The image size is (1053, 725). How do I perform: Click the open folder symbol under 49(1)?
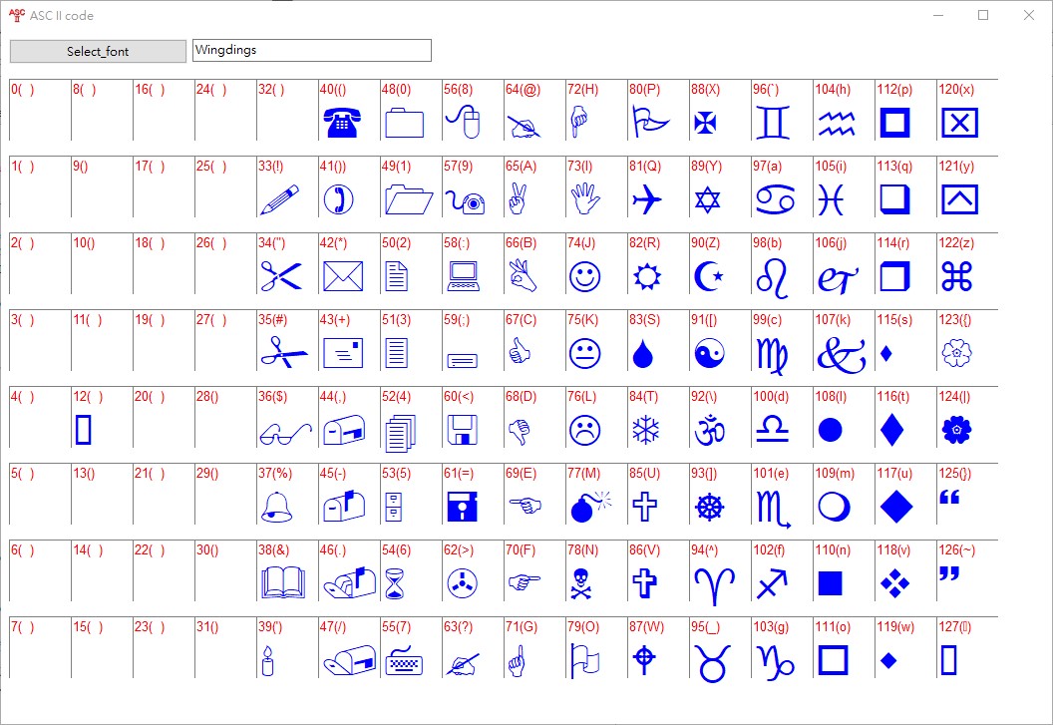[x=408, y=199]
